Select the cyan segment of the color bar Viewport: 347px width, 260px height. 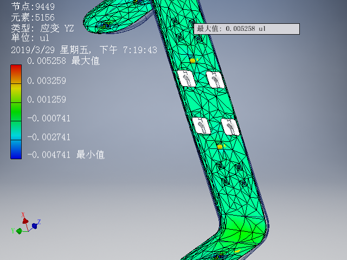click(x=16, y=131)
